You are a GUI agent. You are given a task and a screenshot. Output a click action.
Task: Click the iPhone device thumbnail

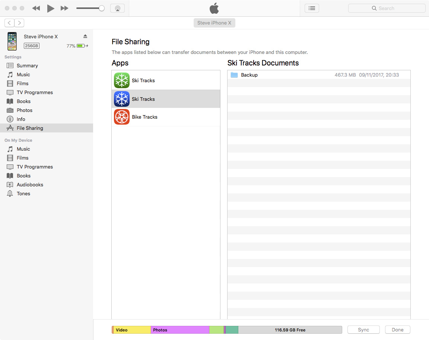[x=12, y=41]
